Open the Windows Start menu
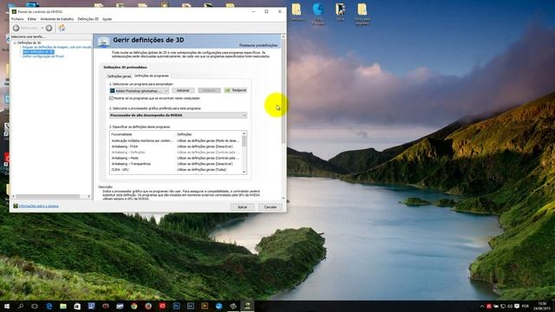 click(7, 306)
